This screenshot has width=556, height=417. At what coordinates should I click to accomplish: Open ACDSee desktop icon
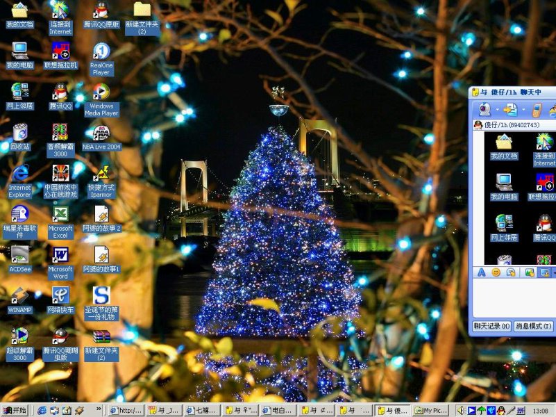(x=20, y=254)
